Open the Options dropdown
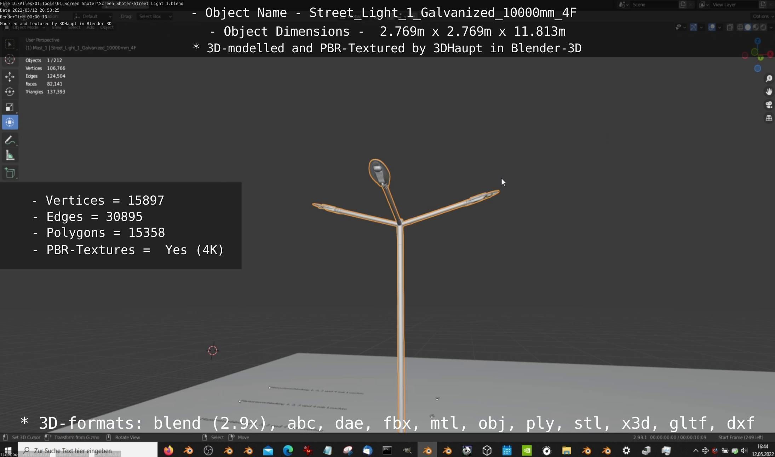This screenshot has width=775, height=457. (763, 16)
